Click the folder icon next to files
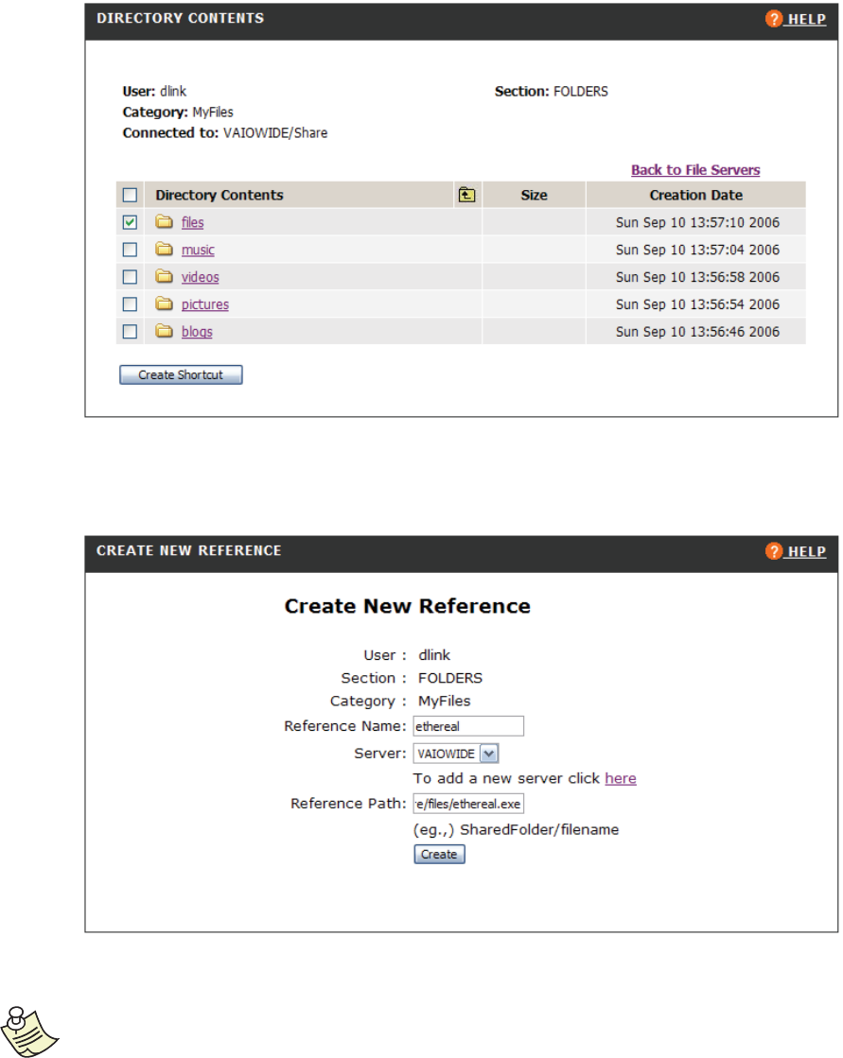Screen dimensions: 843x1058 tap(165, 222)
